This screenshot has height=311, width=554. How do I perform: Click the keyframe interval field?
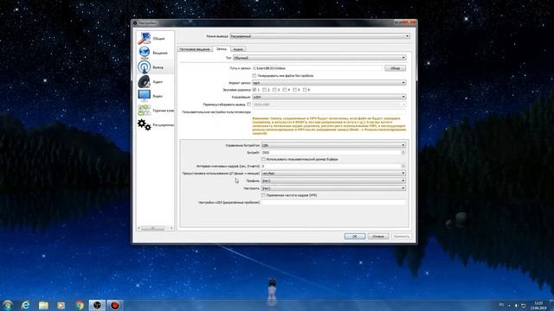331,166
